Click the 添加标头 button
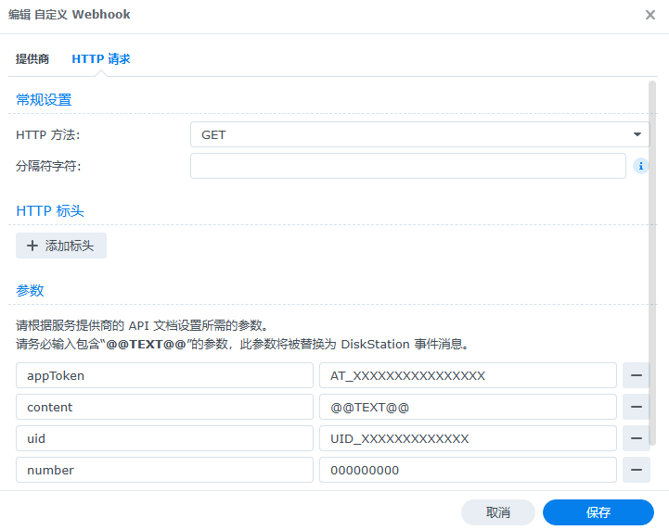The image size is (669, 530). [x=61, y=246]
